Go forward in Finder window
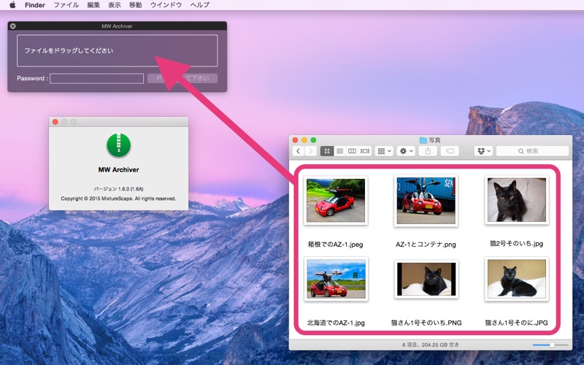 tap(311, 151)
